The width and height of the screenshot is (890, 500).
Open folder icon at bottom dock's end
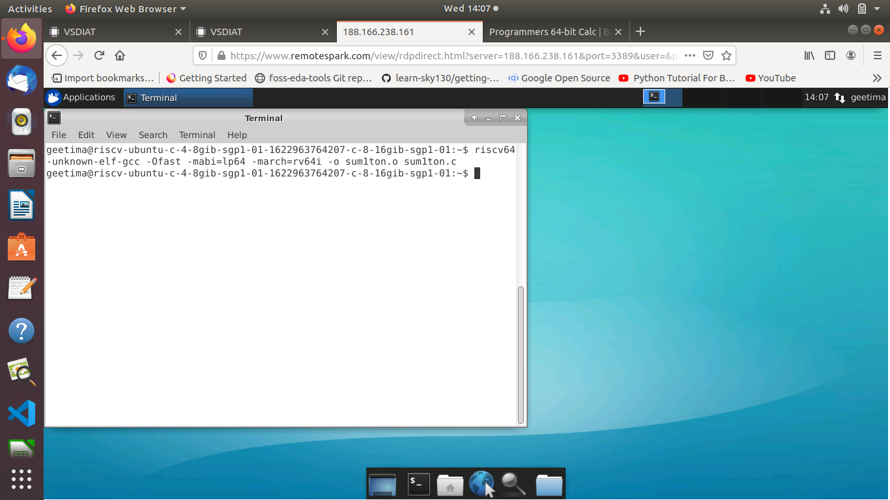coord(549,484)
